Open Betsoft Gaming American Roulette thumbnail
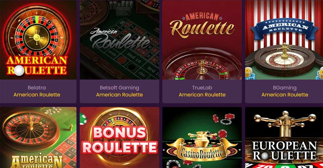Viewport: 323px width, 168px height. 119,40
